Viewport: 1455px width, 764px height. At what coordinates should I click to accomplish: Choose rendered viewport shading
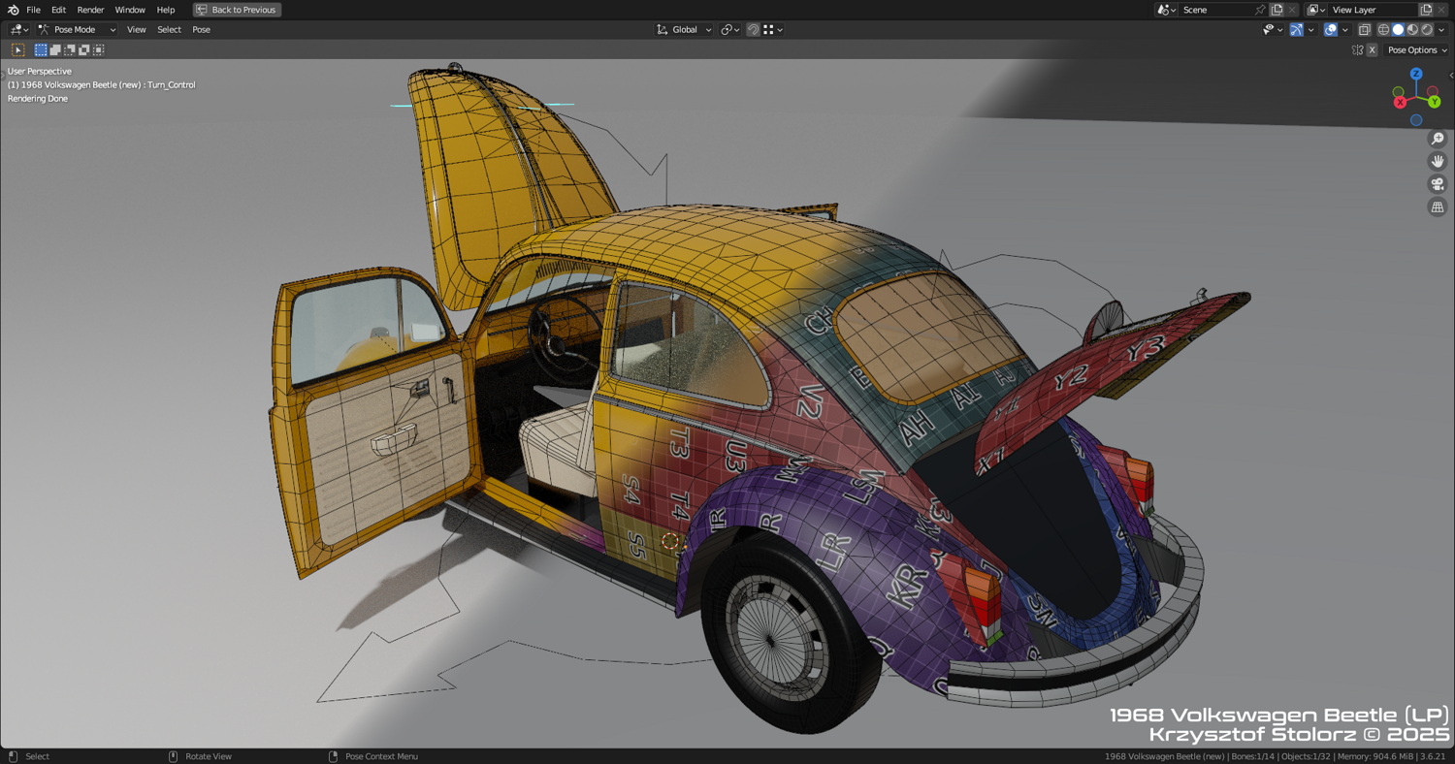click(x=1427, y=30)
